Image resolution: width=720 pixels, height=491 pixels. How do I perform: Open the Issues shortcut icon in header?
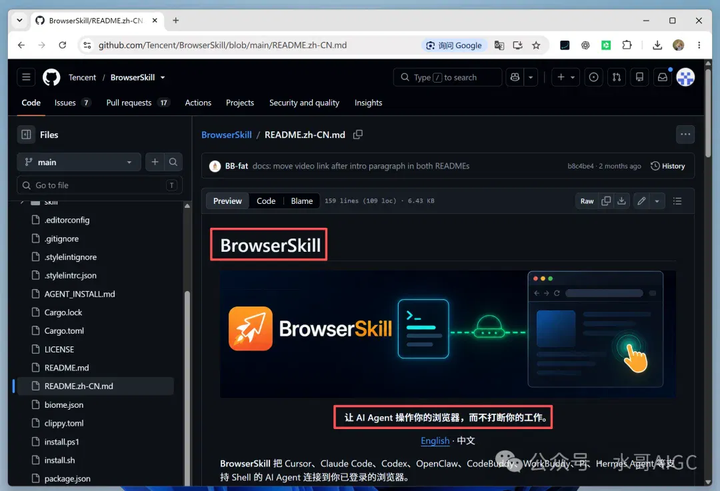pos(593,77)
